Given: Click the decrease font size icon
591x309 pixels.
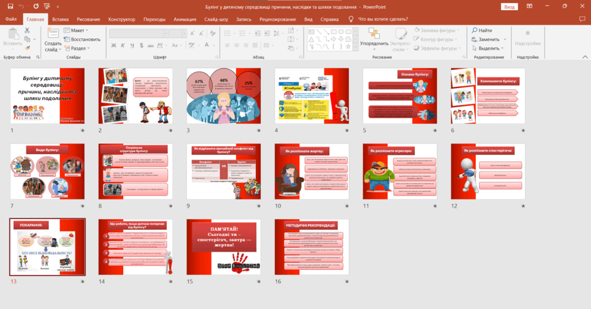Looking at the screenshot, I should (201, 33).
